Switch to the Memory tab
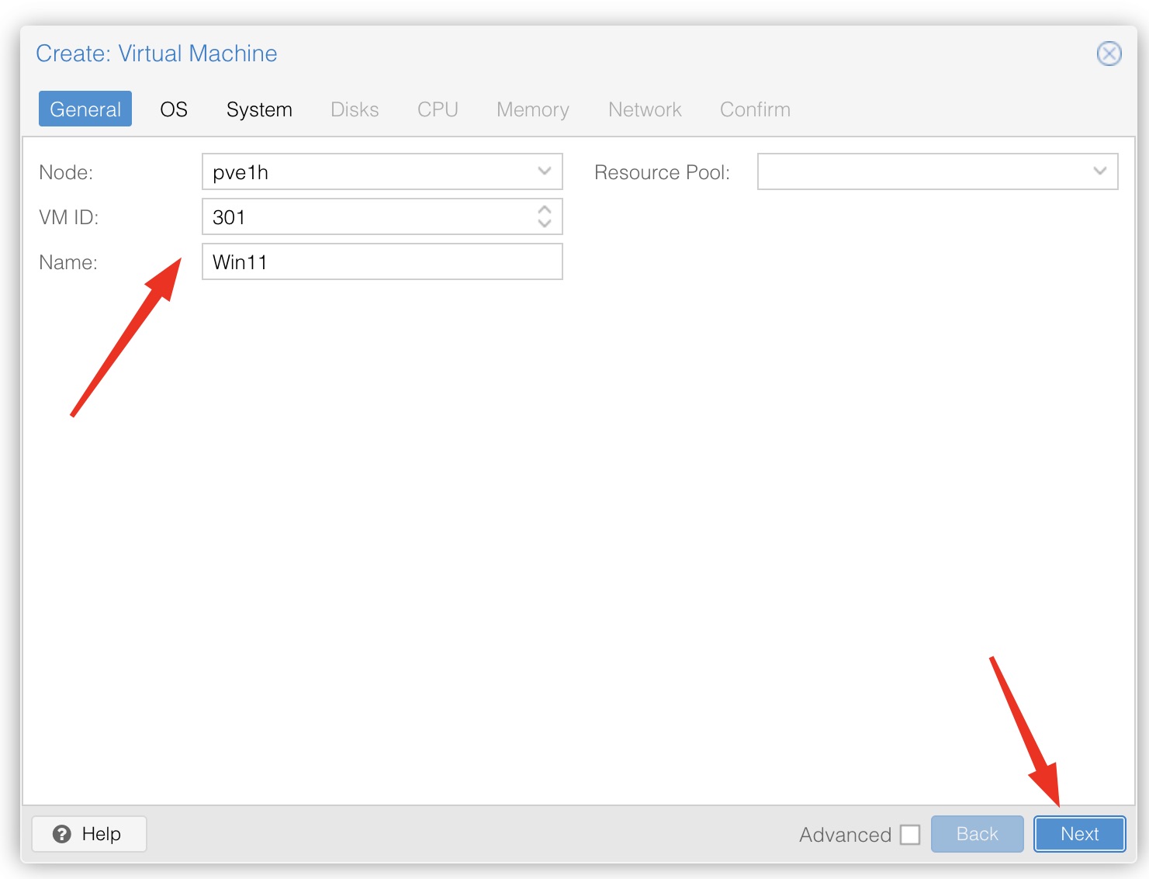 (532, 109)
